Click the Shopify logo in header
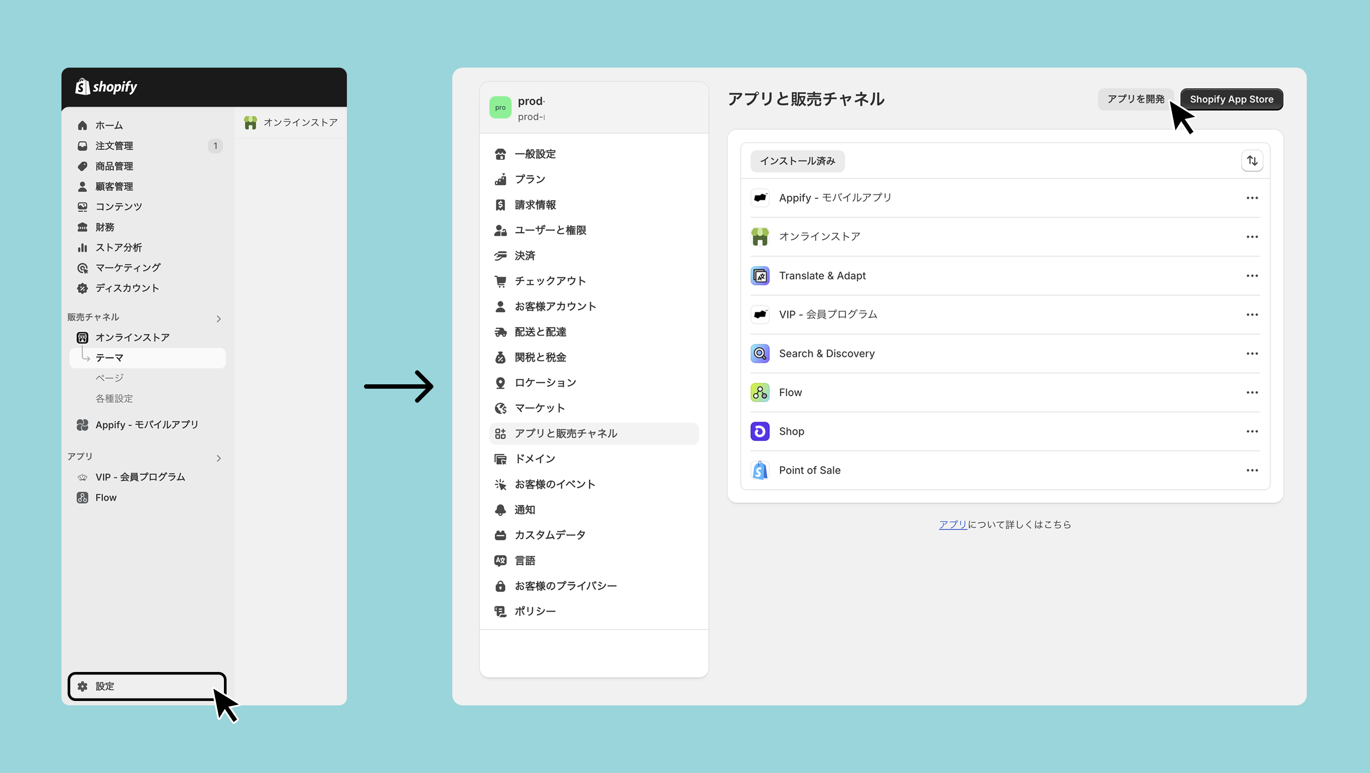Image resolution: width=1370 pixels, height=773 pixels. (x=106, y=87)
